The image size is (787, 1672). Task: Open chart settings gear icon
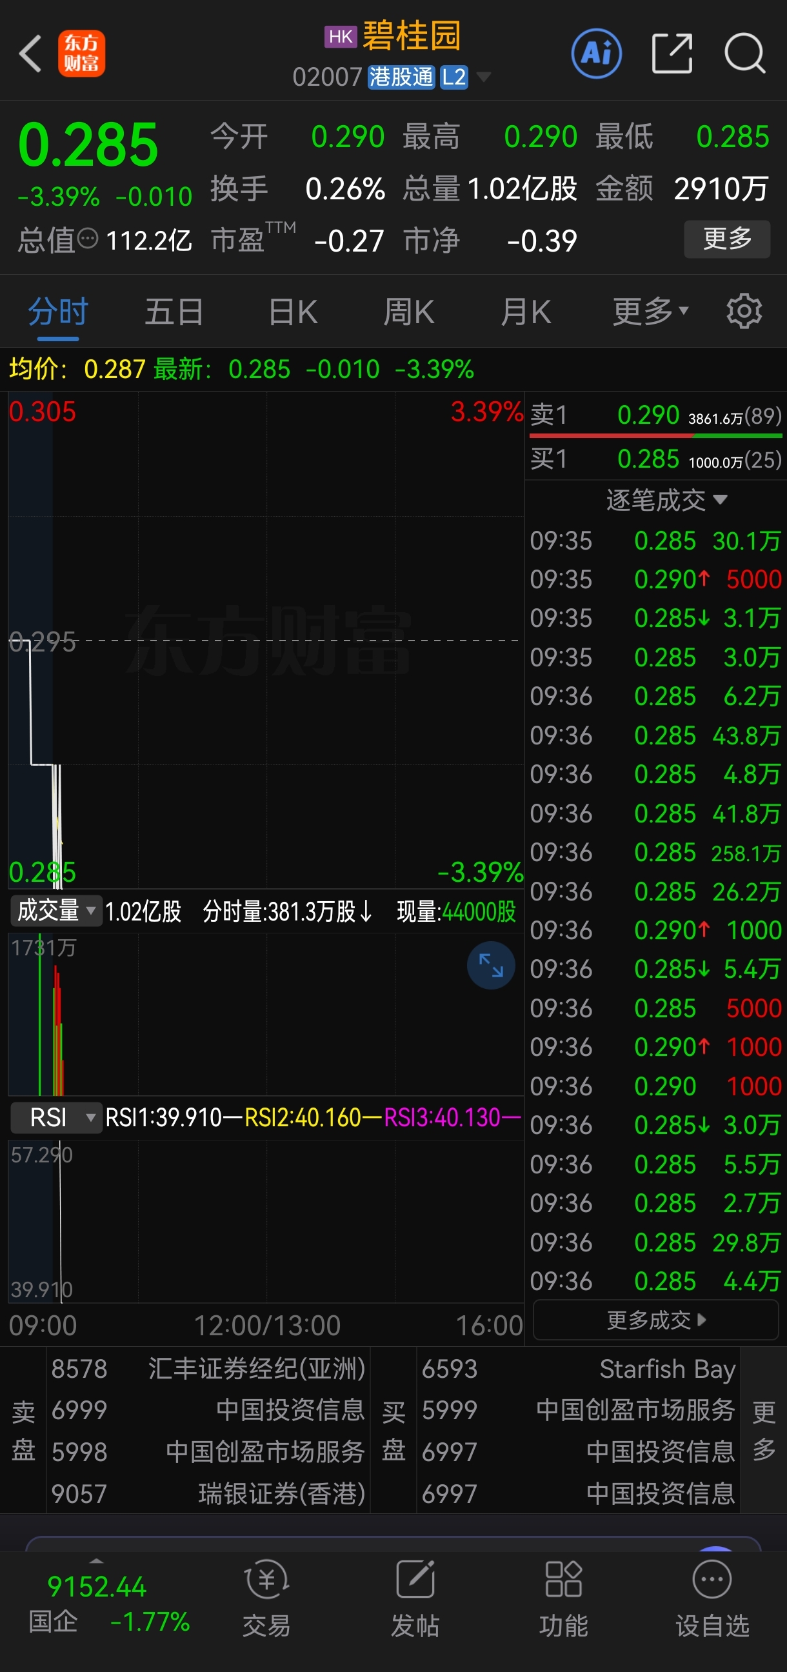744,312
